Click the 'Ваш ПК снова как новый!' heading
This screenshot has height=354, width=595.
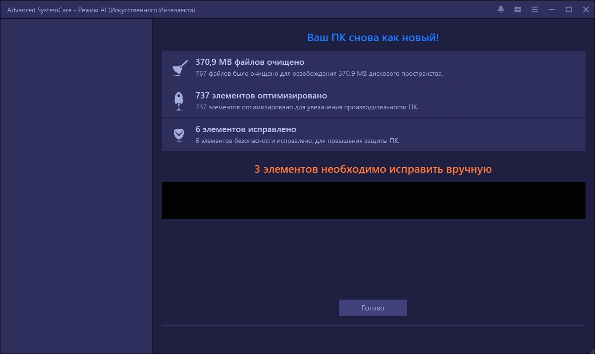373,38
